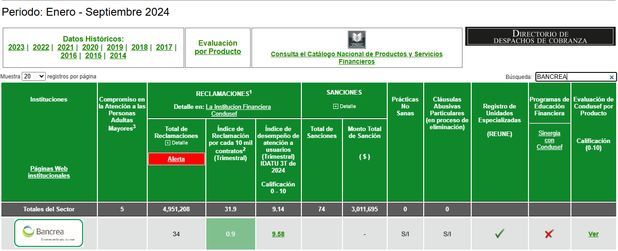Click the green checkmark under REUNE
This screenshot has height=251, width=618.
tap(499, 234)
